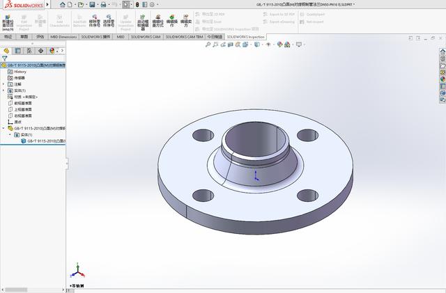Viewport: 446px width, 293px height.
Task: Open the View Orientation dropdown arrow
Action: 251,45
